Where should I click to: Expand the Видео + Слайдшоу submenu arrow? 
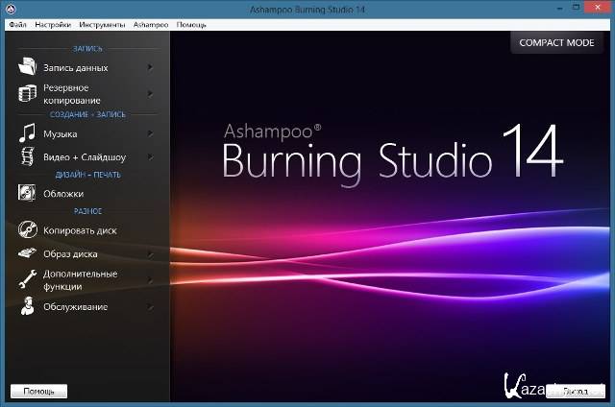pyautogui.click(x=151, y=156)
